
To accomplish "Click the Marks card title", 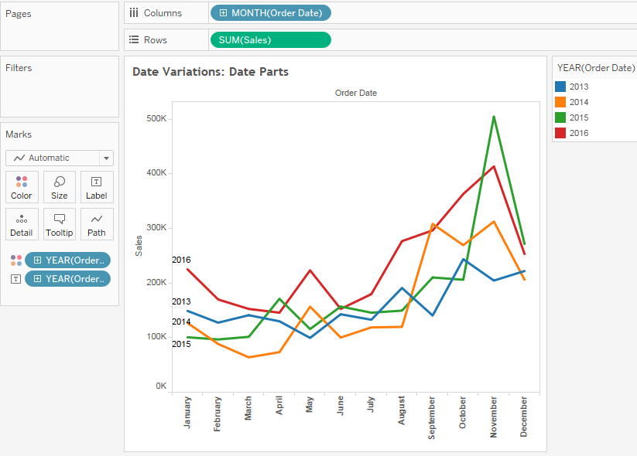I will pyautogui.click(x=19, y=134).
